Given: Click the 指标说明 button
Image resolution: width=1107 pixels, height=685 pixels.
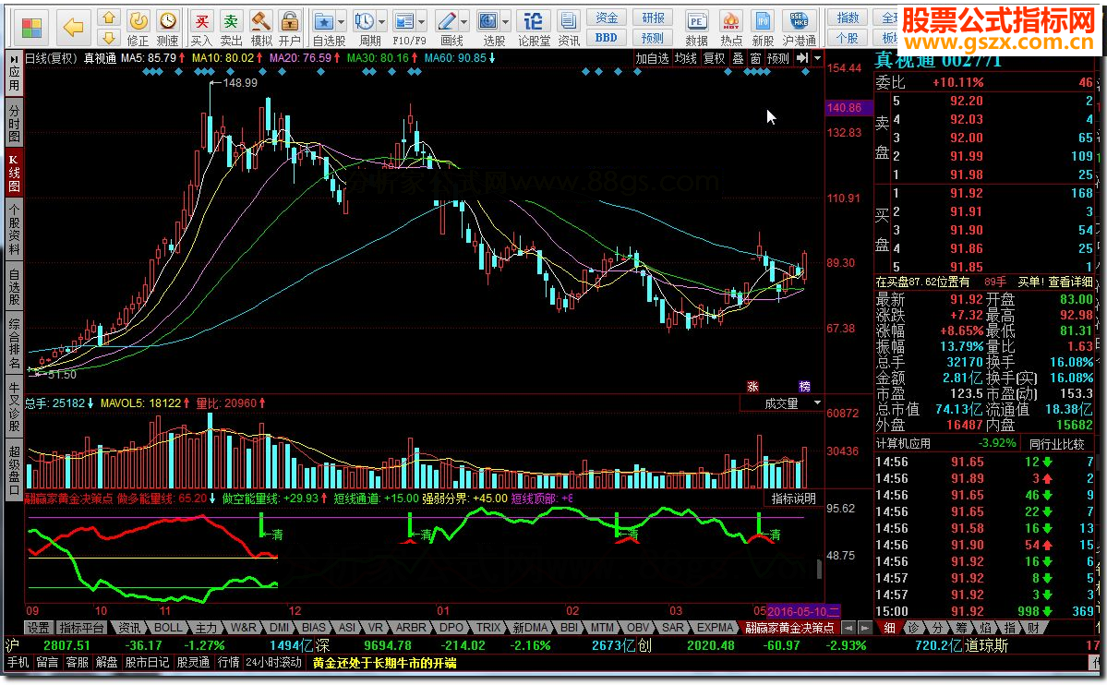Looking at the screenshot, I should coord(793,499).
